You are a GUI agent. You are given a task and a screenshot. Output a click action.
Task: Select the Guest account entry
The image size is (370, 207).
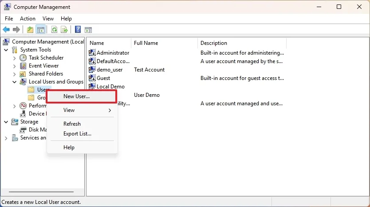[x=103, y=78]
